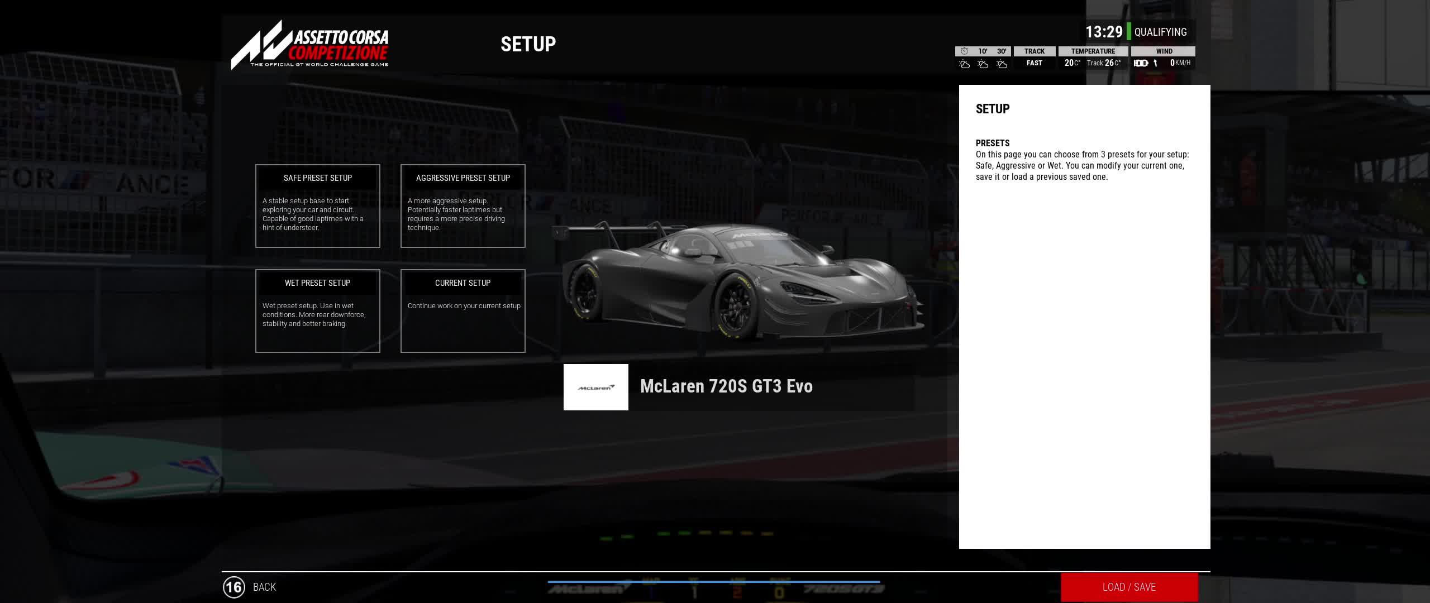Click the green qualifying session indicator bar
Viewport: 1430px width, 603px height.
(1128, 32)
